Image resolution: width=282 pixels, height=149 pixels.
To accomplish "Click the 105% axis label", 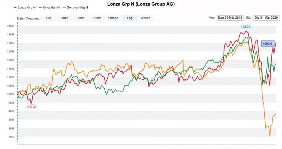I will pyautogui.click(x=11, y=86).
